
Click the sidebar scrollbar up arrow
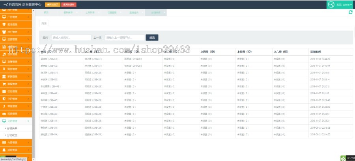point(34,11)
